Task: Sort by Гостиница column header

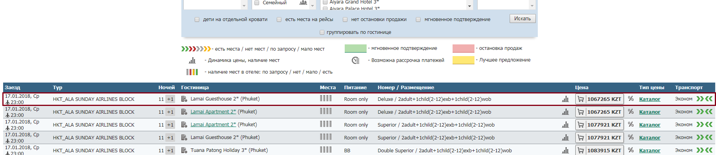Action: click(195, 88)
